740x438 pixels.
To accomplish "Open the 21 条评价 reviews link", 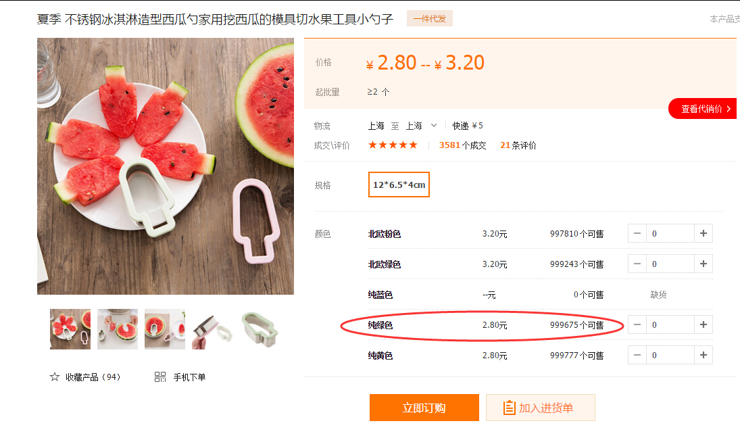I will [518, 145].
